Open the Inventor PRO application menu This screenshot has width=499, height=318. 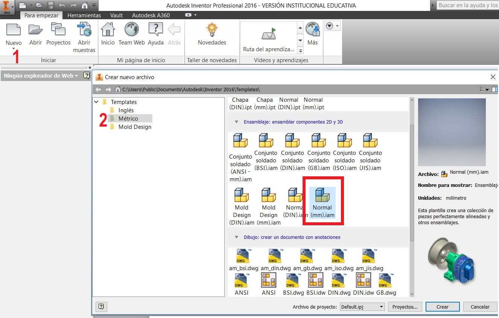(7, 7)
